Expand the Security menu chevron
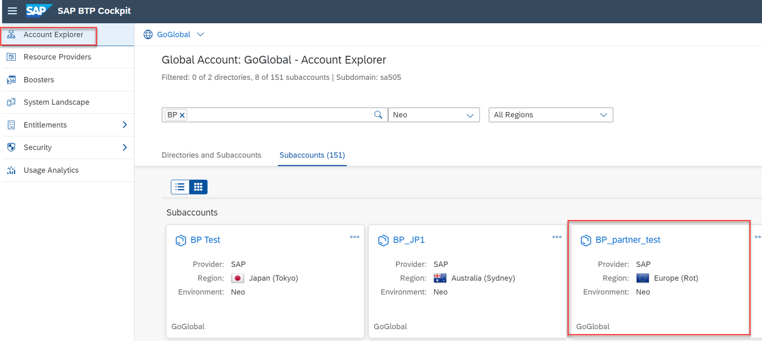 [x=125, y=148]
